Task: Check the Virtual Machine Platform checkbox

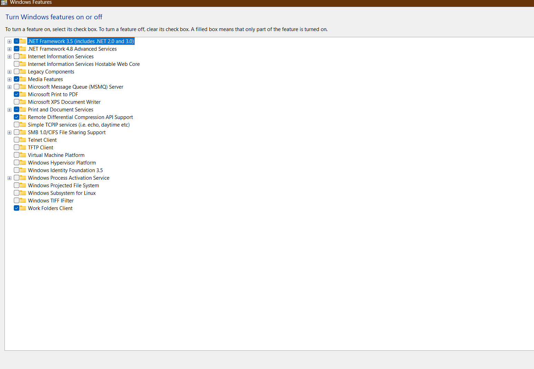Action: tap(17, 155)
